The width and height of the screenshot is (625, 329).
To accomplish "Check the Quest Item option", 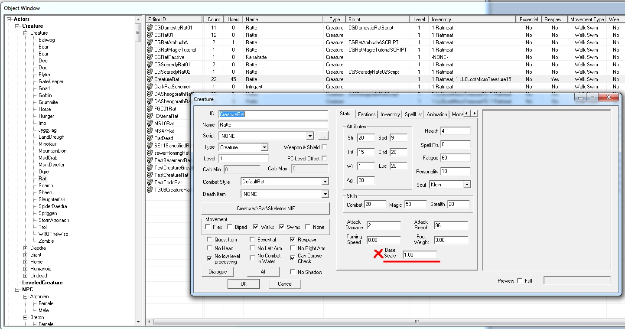I will 210,239.
